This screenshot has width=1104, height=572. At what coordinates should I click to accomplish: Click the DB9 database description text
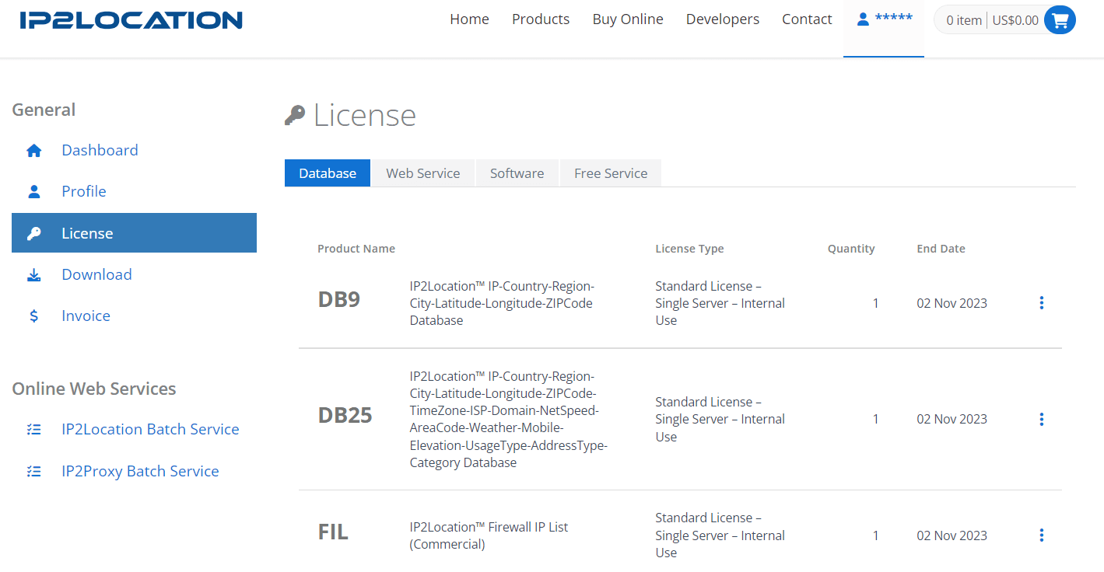click(502, 303)
